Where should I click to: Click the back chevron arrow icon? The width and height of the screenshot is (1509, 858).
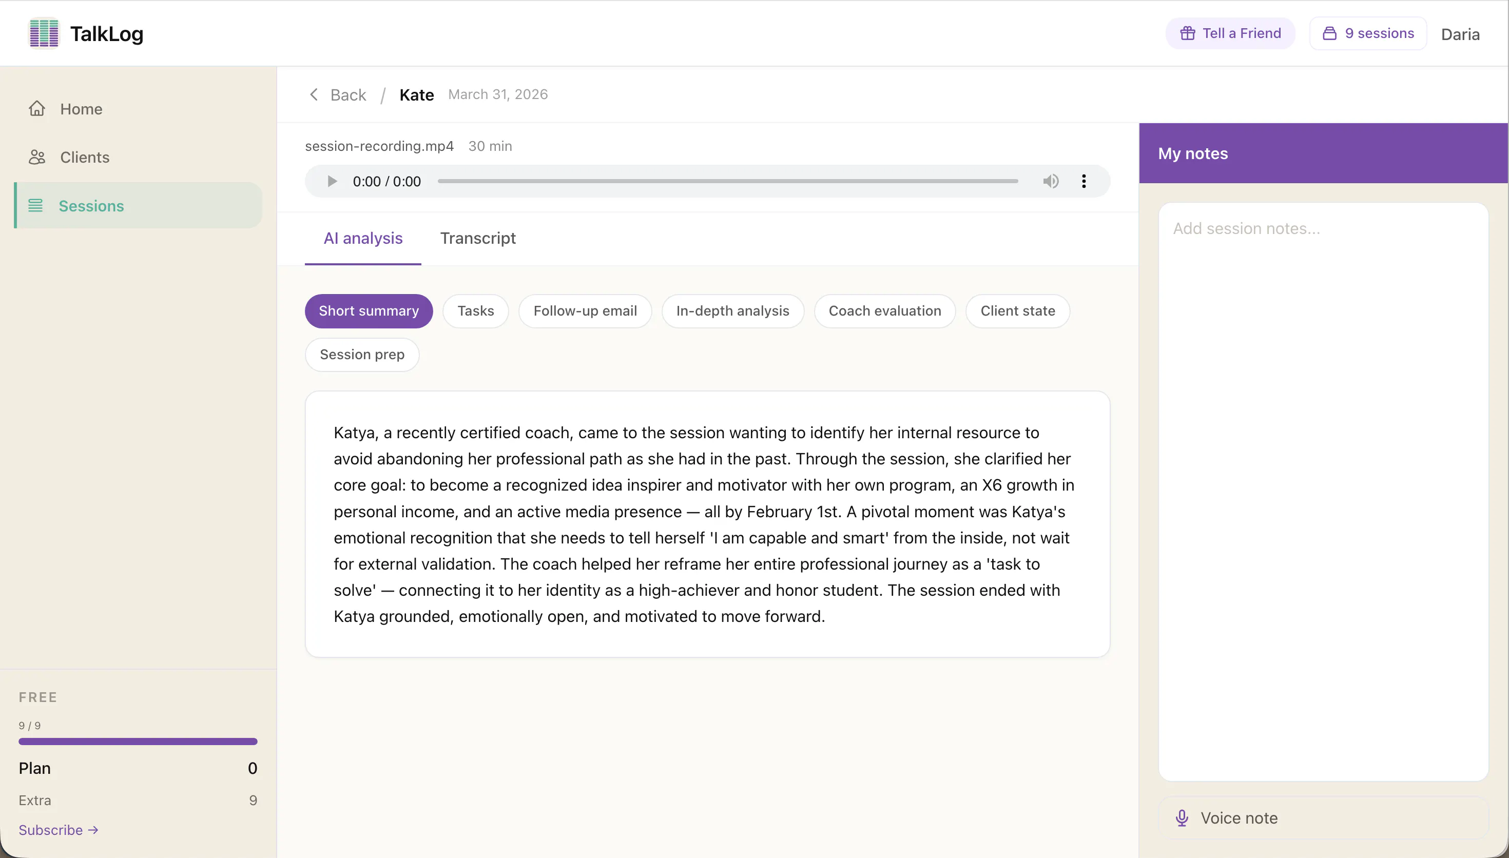pos(314,95)
